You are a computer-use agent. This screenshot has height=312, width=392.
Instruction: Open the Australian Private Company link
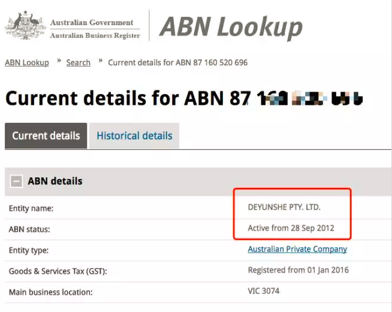click(x=297, y=249)
